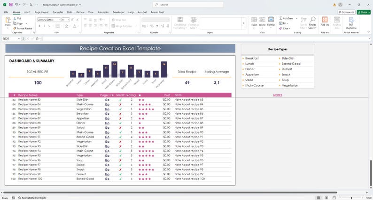Decrease the font size with A-down icon
The width and height of the screenshot is (373, 200).
(x=78, y=20)
